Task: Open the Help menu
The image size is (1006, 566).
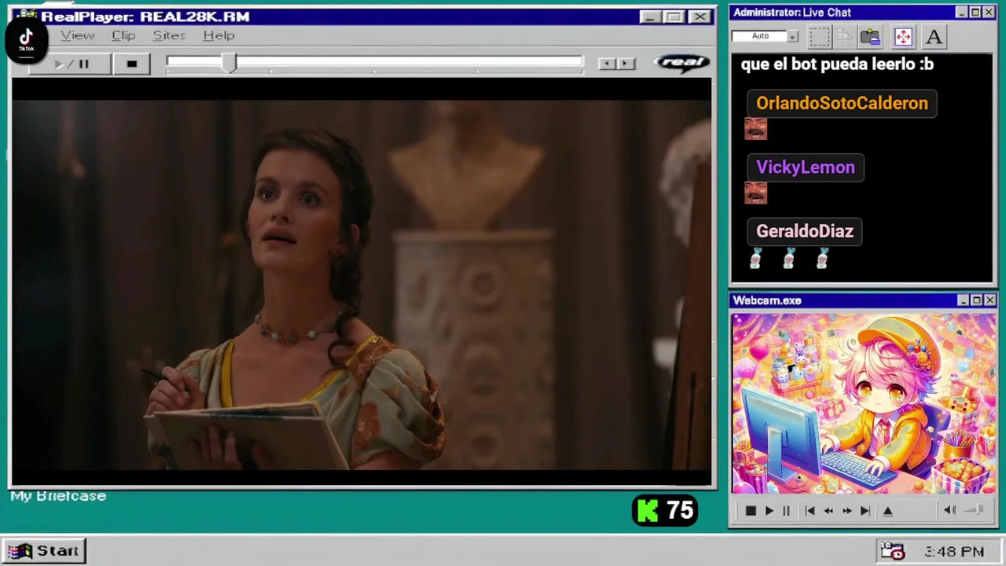Action: pos(218,35)
